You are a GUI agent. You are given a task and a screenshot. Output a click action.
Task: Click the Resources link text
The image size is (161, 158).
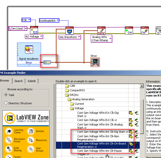click(x=41, y=140)
